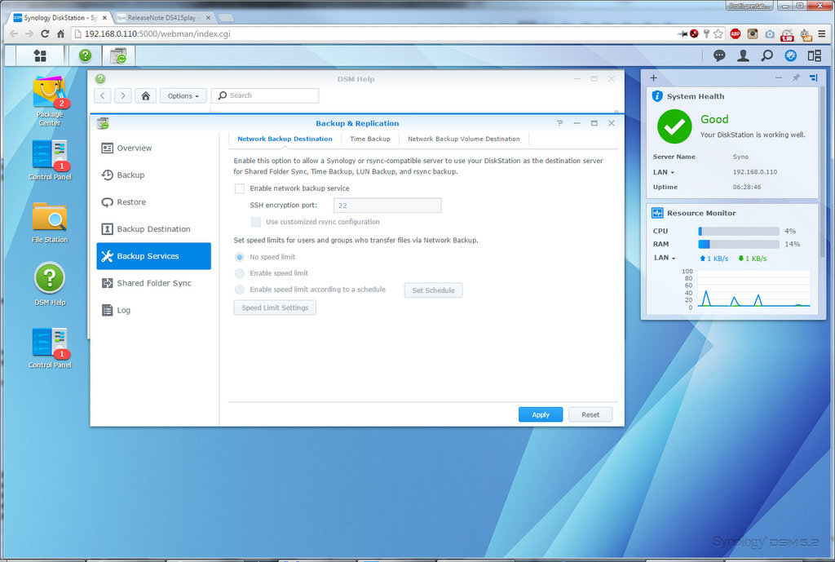Expand the Options dropdown in DSM Help
The height and width of the screenshot is (562, 835).
pyautogui.click(x=183, y=96)
